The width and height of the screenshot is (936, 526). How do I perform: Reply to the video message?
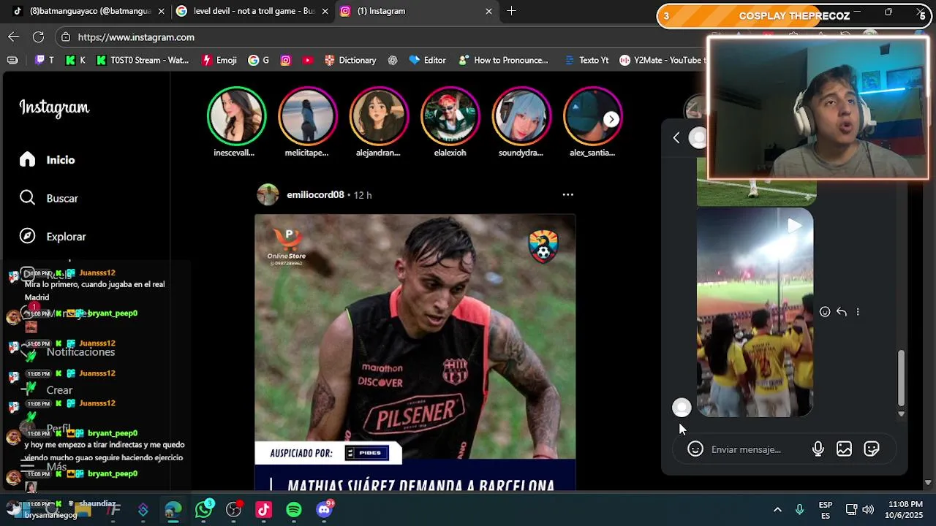coord(842,312)
